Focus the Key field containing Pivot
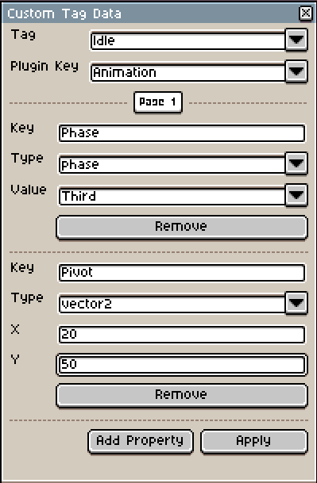The image size is (317, 483). coord(182,273)
